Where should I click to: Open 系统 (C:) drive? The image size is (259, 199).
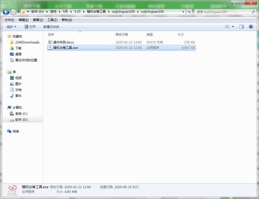click(21, 114)
